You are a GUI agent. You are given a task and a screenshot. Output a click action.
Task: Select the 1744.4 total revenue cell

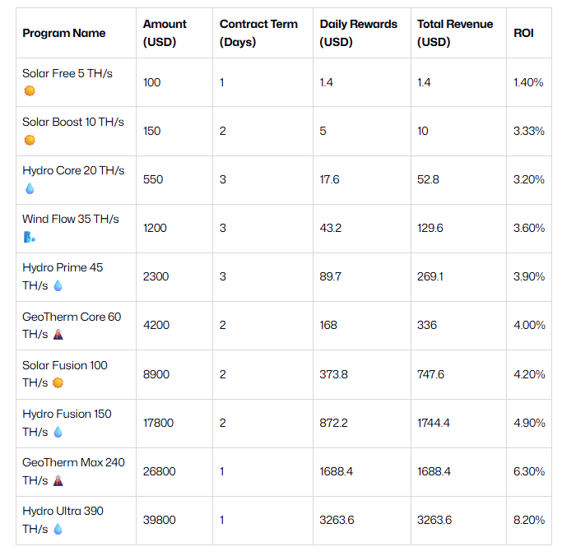[x=436, y=423]
